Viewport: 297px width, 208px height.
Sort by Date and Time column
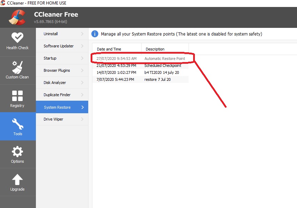point(117,49)
